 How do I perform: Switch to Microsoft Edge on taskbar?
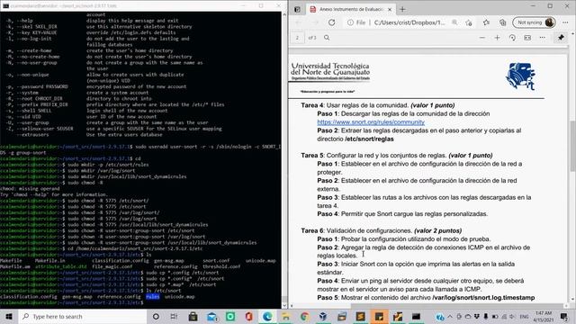[x=267, y=316]
